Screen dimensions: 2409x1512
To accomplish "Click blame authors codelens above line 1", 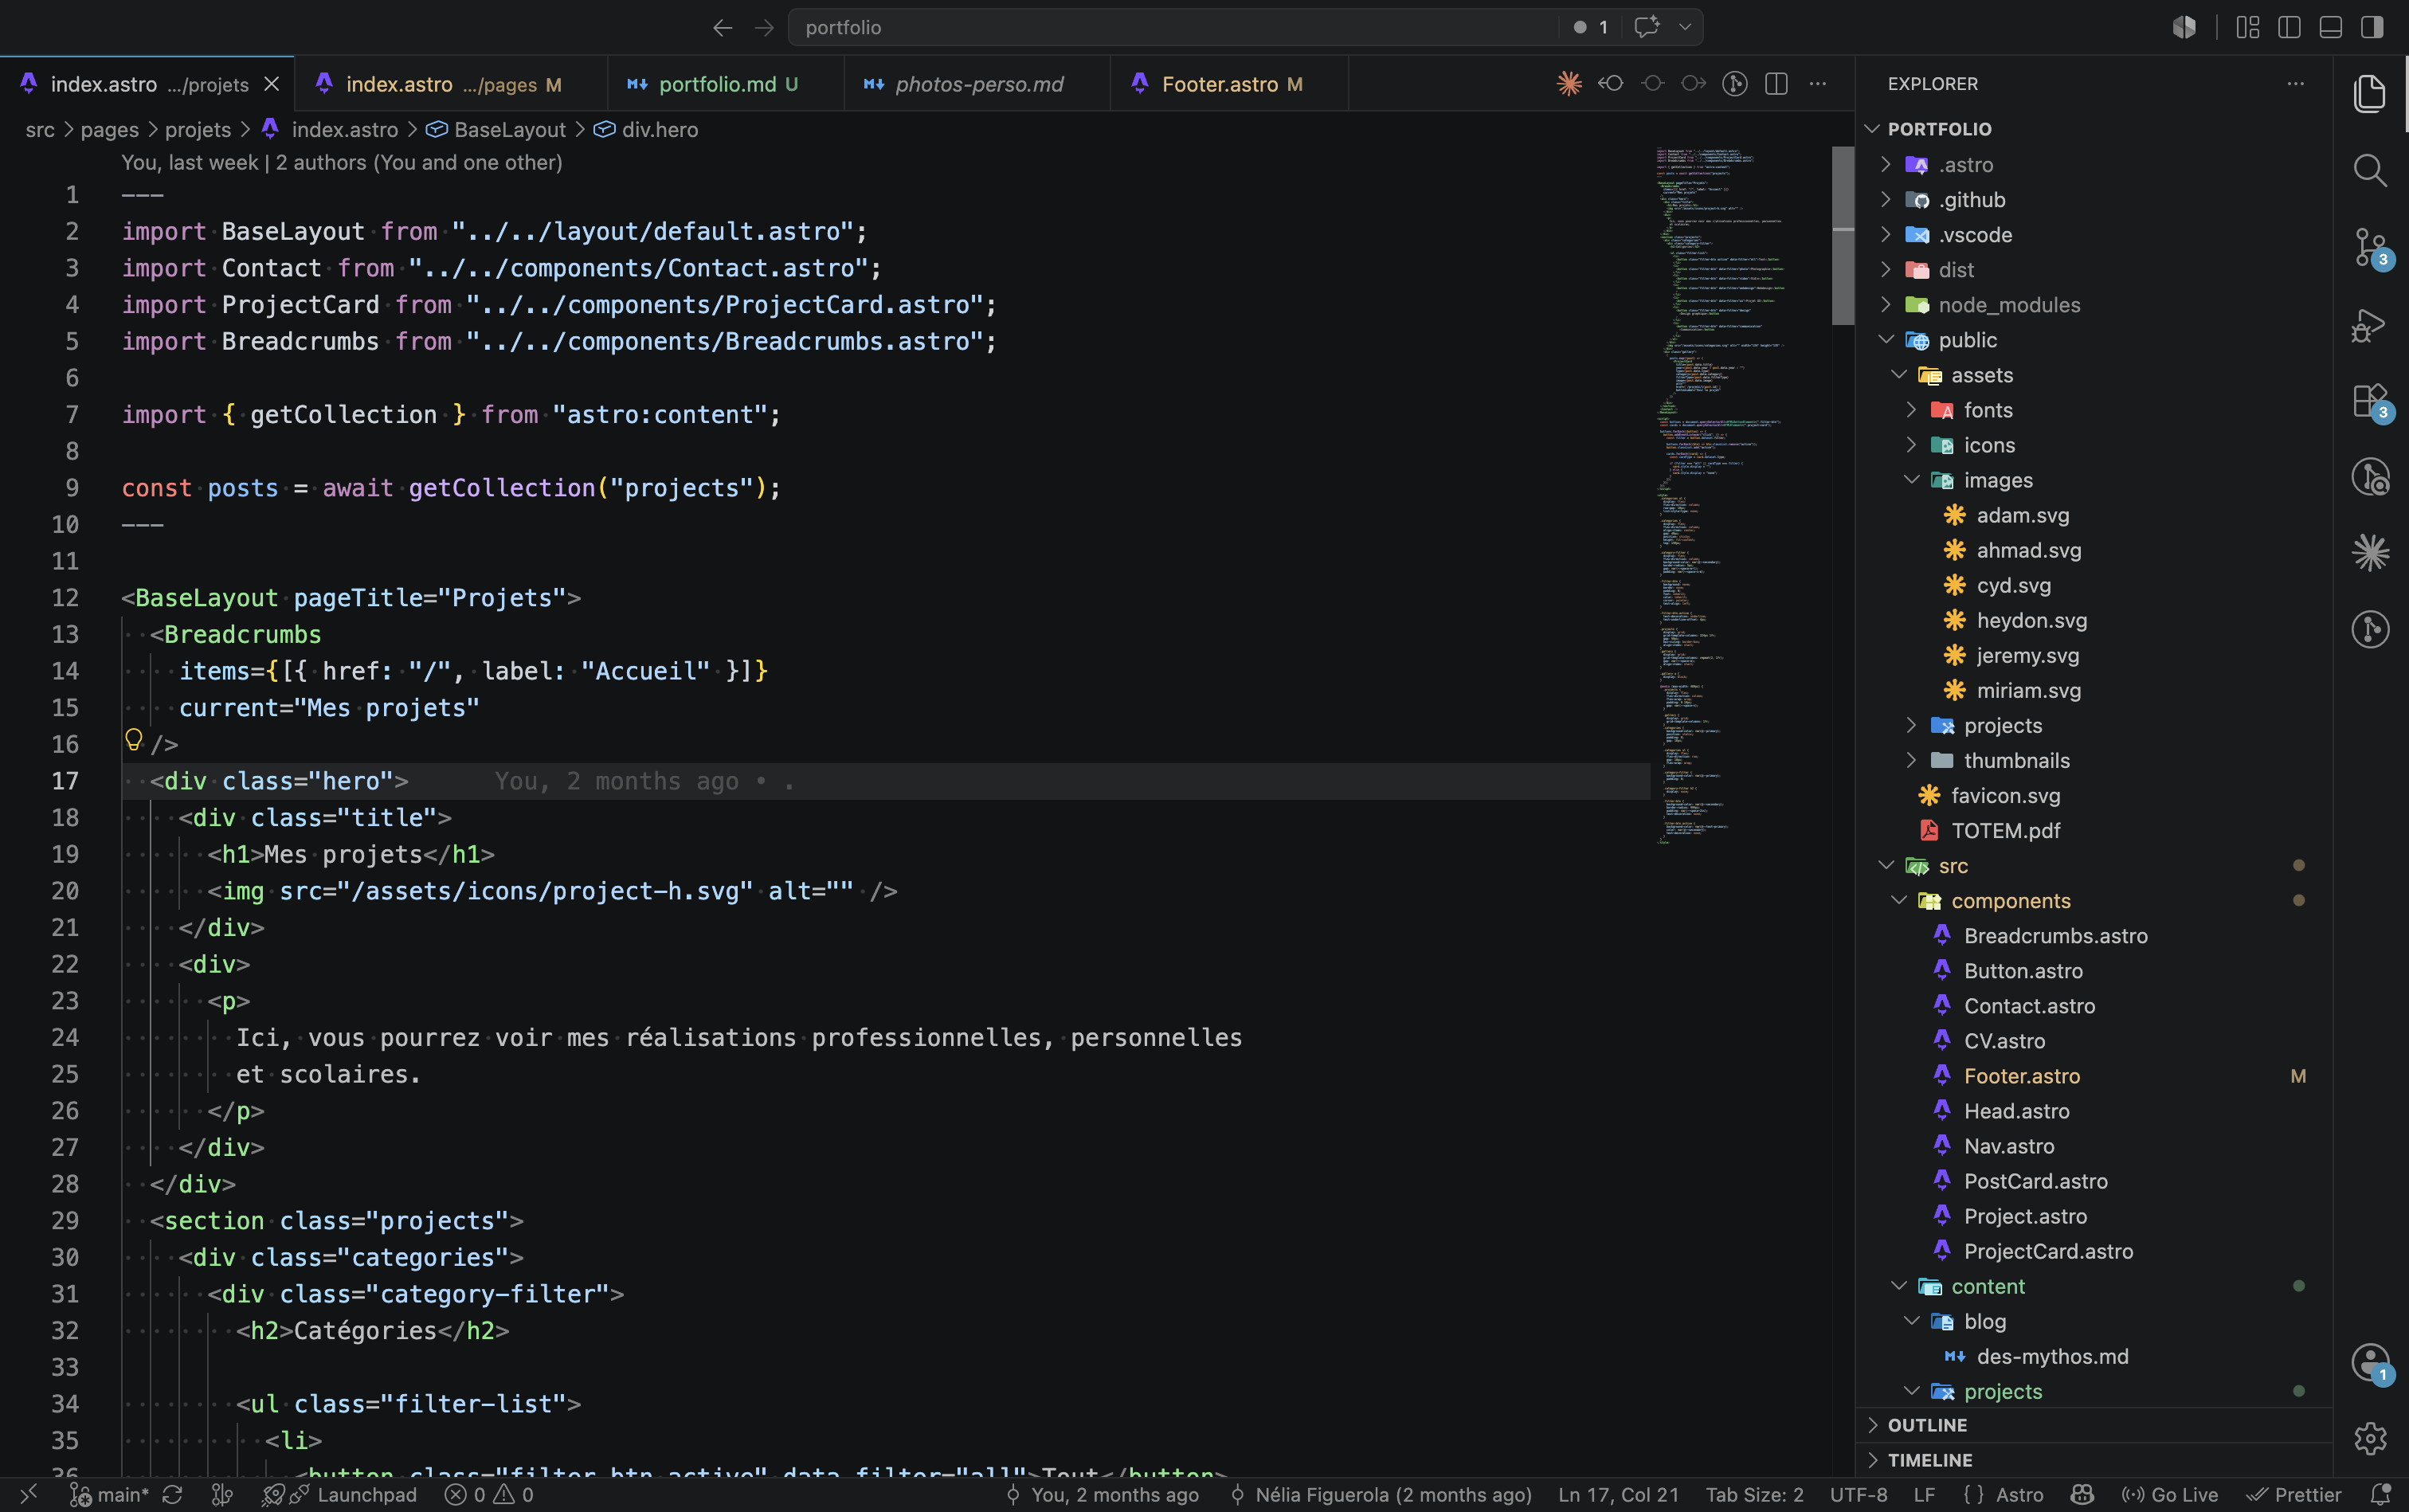I will click(x=342, y=162).
